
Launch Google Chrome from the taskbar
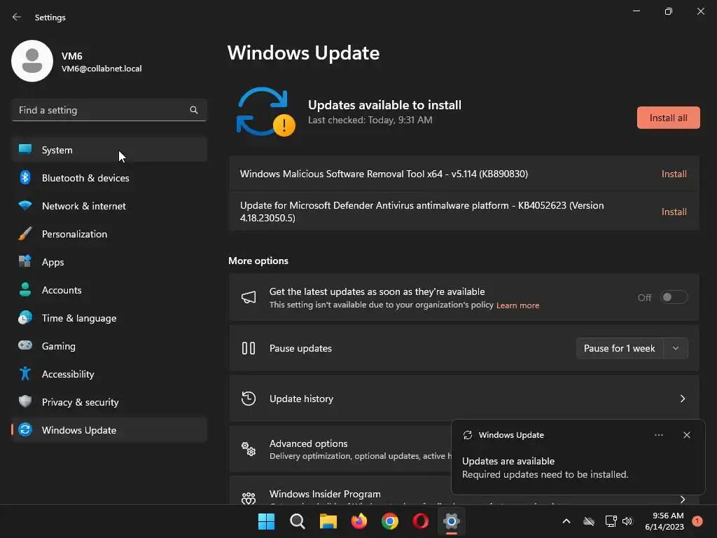coord(389,521)
